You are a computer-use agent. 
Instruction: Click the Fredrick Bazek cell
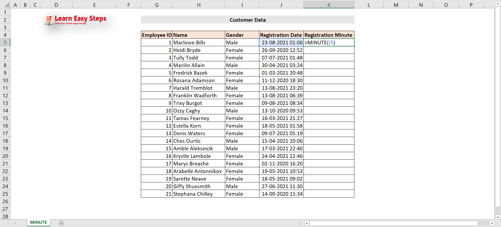click(199, 73)
